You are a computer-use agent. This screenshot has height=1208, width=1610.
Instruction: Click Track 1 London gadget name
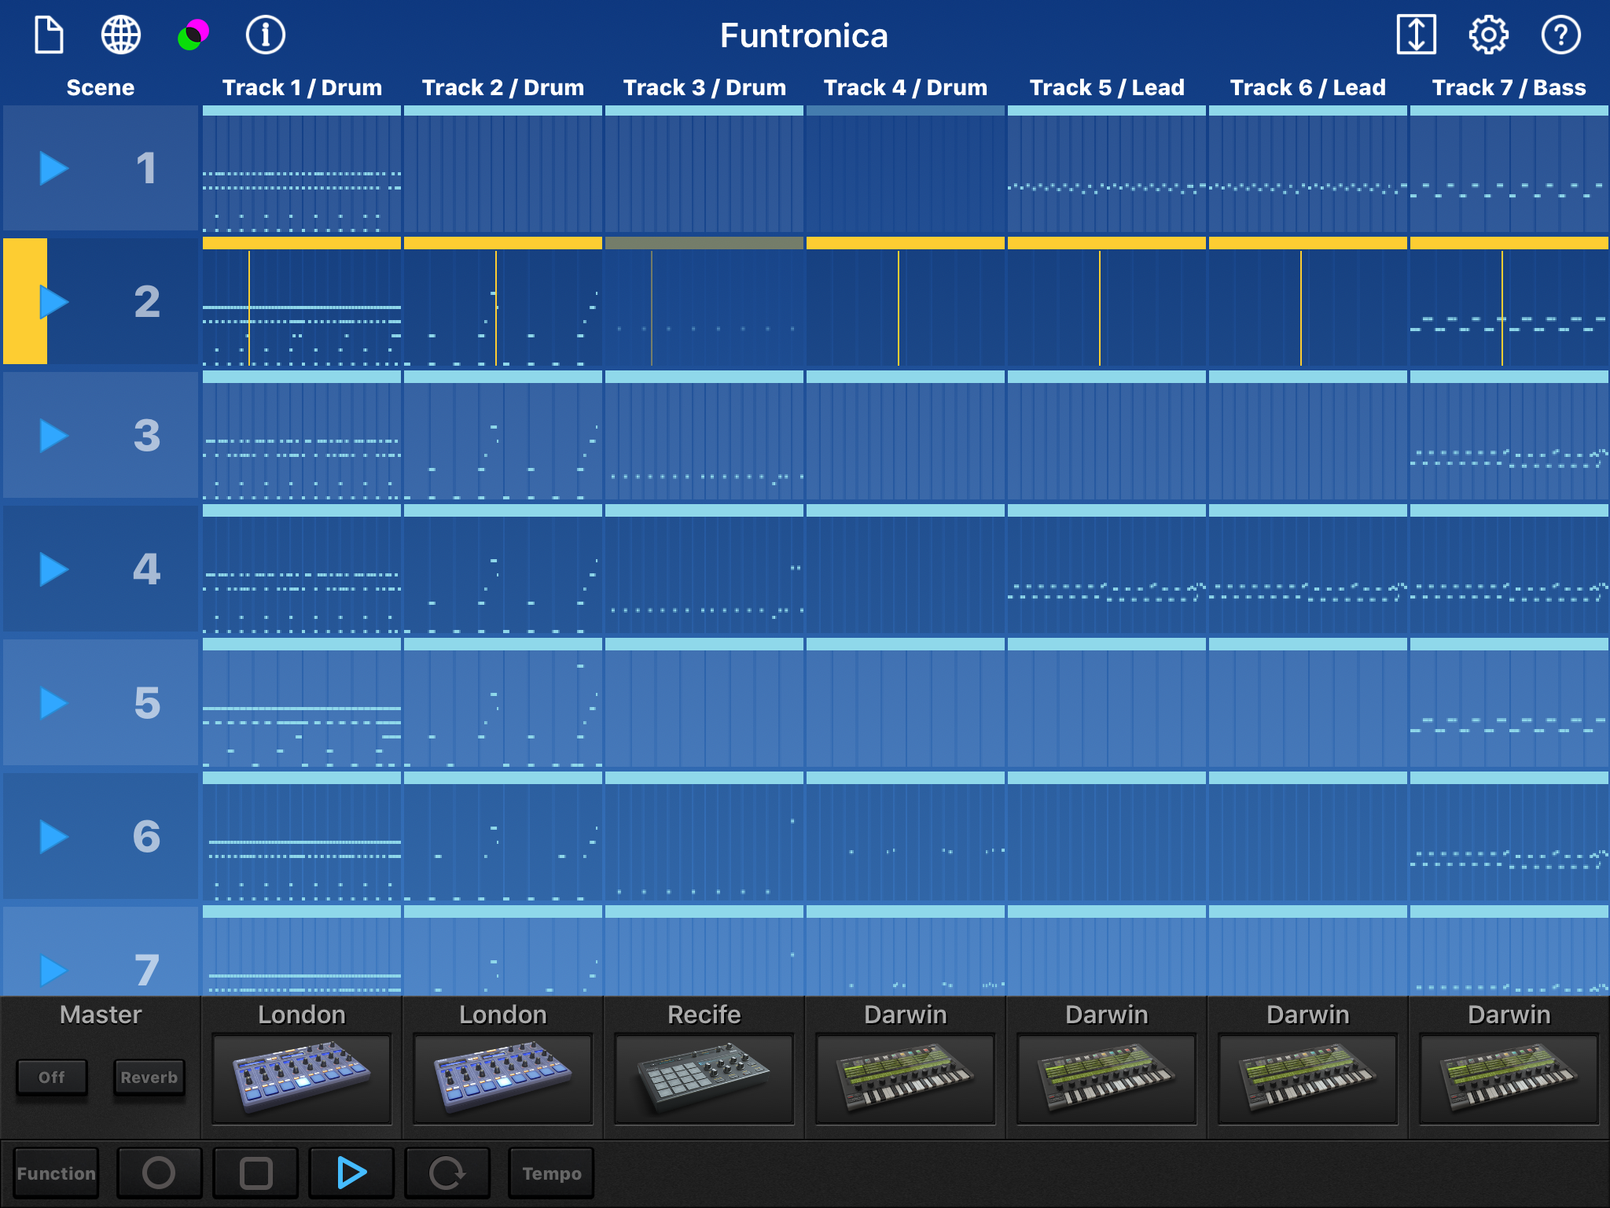302,1015
